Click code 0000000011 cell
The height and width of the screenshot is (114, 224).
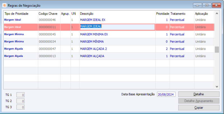click(x=49, y=27)
